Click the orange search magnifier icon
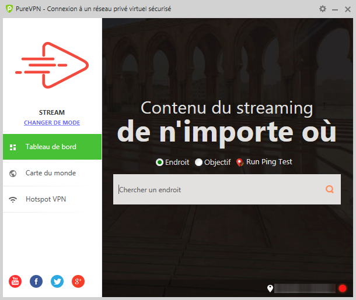This screenshot has height=300, width=356. pyautogui.click(x=329, y=189)
